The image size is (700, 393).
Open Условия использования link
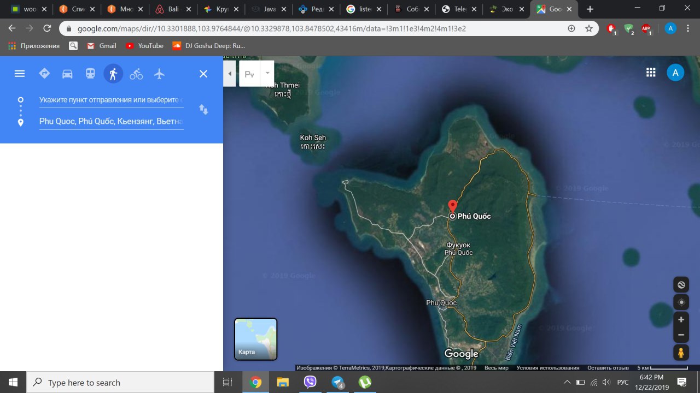pyautogui.click(x=547, y=368)
